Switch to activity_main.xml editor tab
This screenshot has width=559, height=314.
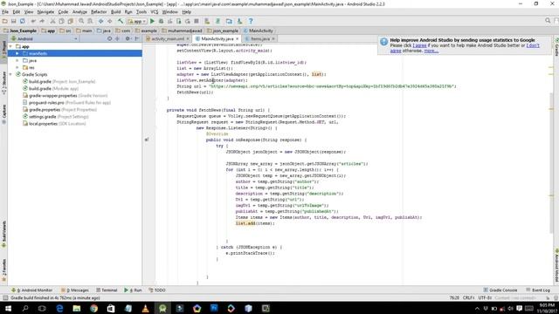click(x=168, y=38)
